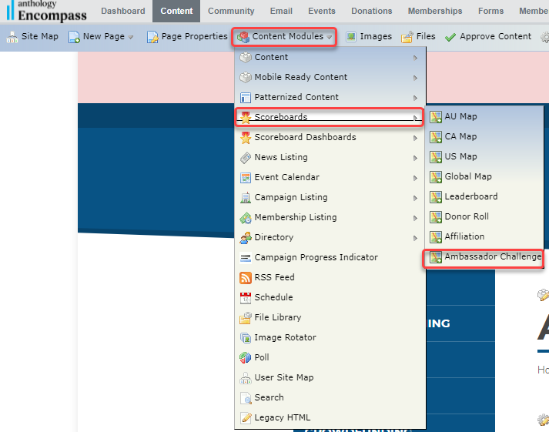Screen dimensions: 549x432
Task: Choose Leaderboard scoreboard option
Action: pyautogui.click(x=470, y=196)
